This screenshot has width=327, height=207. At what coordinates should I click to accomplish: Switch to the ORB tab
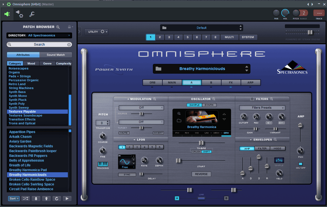(x=153, y=82)
